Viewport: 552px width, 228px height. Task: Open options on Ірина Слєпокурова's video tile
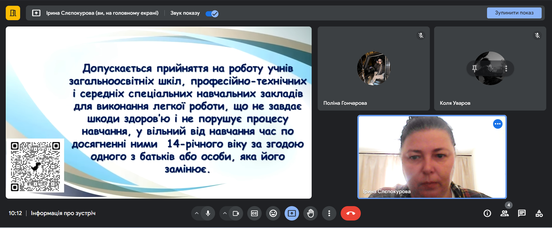pyautogui.click(x=498, y=124)
